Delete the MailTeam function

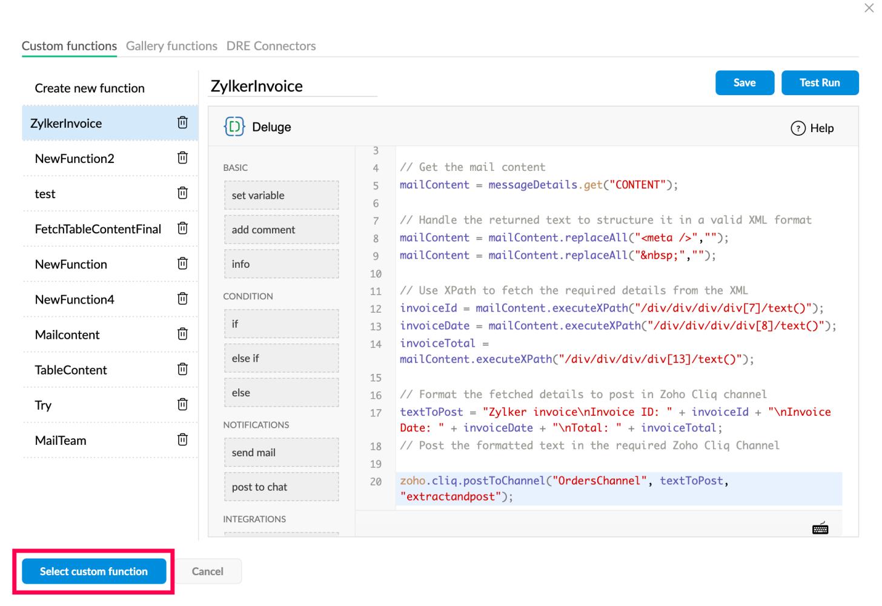182,439
